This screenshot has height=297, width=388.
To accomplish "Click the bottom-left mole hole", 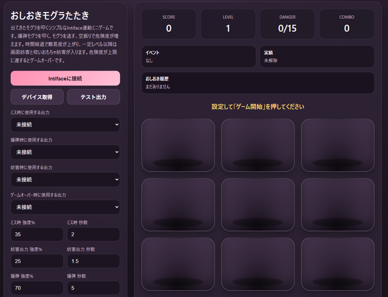I will pyautogui.click(x=178, y=264).
